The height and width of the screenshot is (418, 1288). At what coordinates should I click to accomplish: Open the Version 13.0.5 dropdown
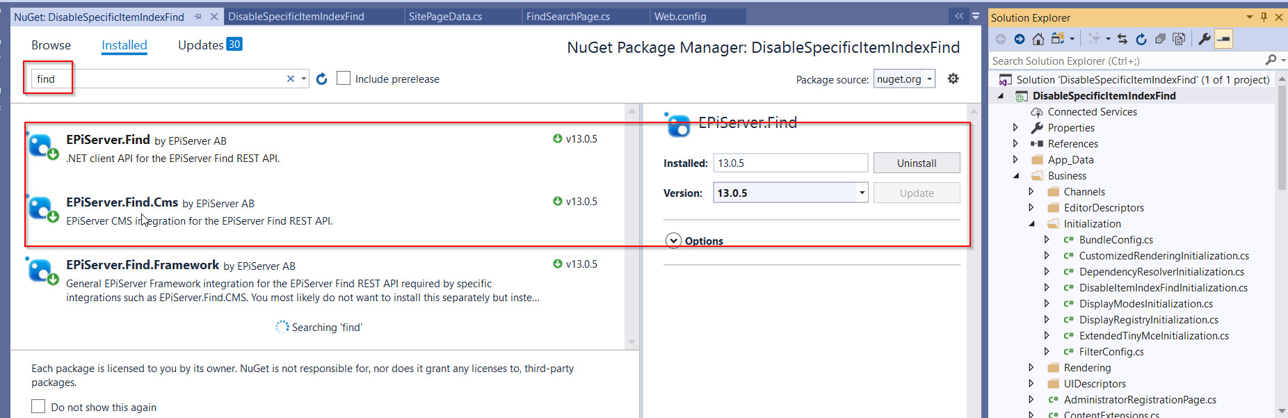(x=862, y=193)
